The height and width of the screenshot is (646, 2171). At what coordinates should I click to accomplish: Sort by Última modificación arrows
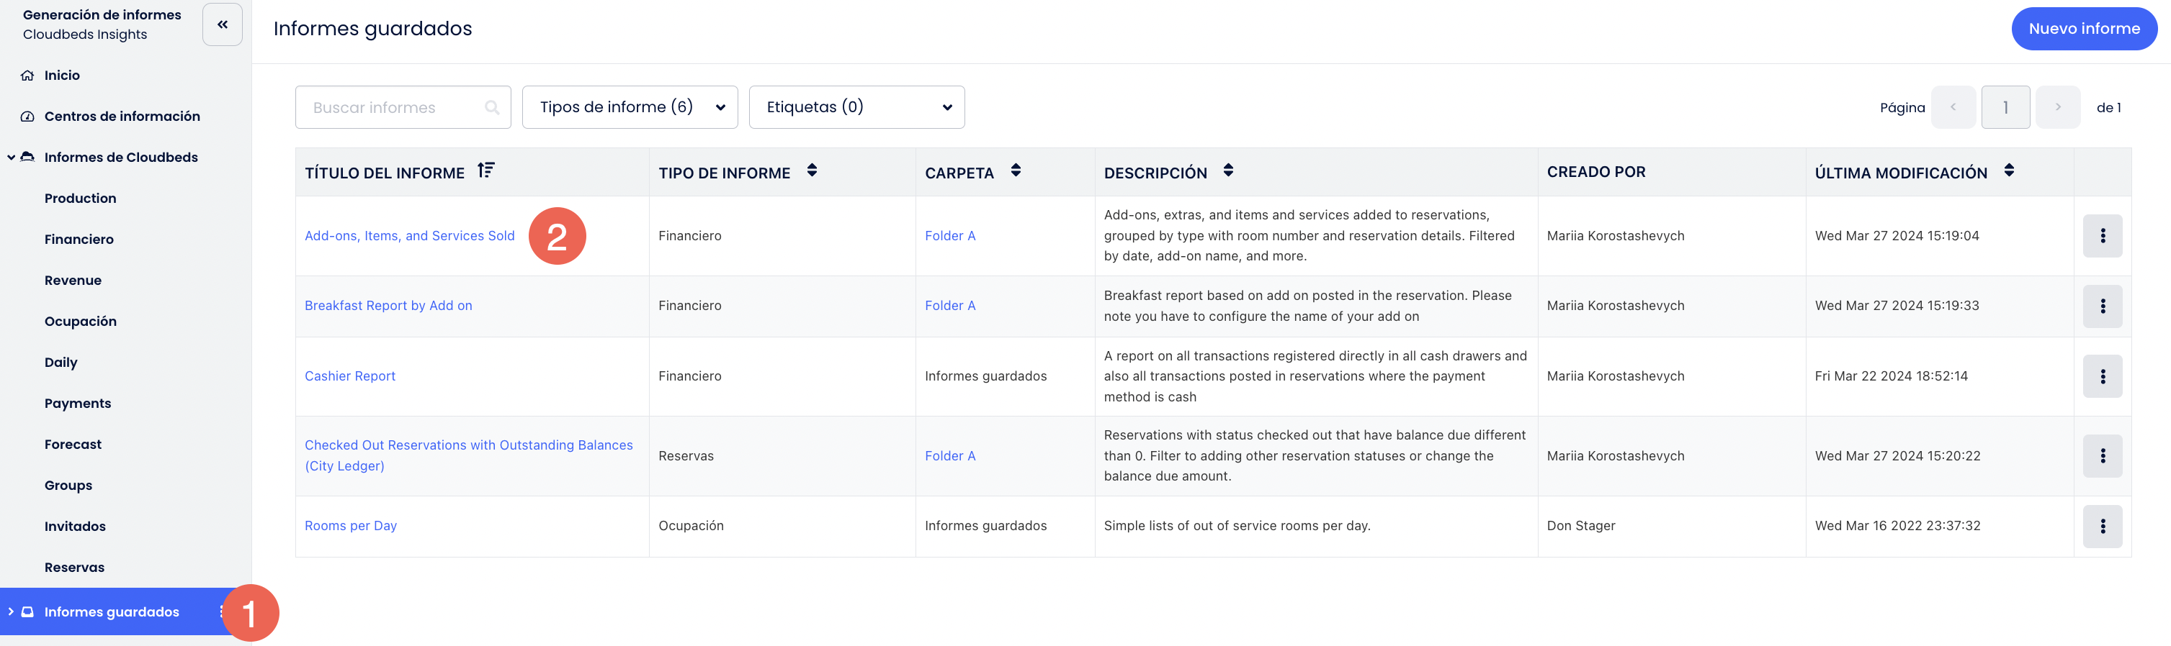click(x=2009, y=170)
